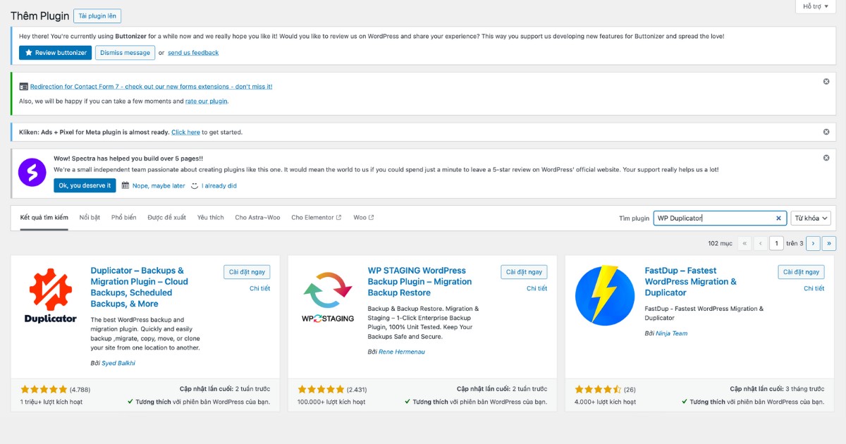Open the Được đề xuất tab

(x=166, y=218)
